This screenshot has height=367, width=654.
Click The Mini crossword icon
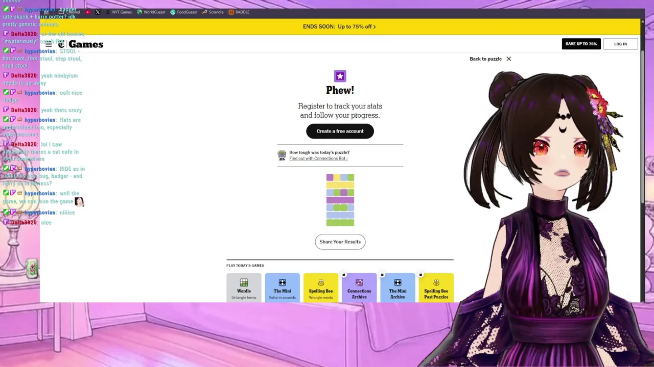click(x=282, y=282)
